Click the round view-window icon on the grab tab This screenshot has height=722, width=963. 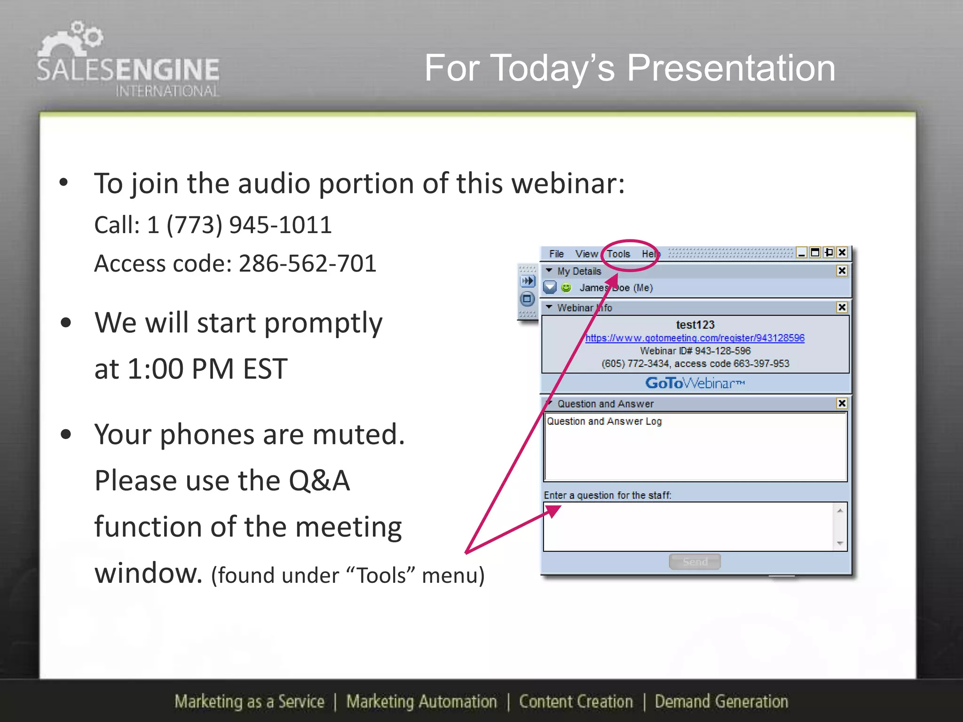click(527, 299)
